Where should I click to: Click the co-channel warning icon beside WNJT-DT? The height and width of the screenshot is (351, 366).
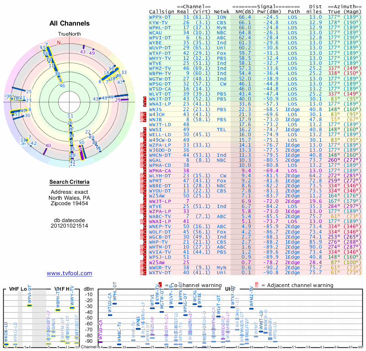coord(145,99)
